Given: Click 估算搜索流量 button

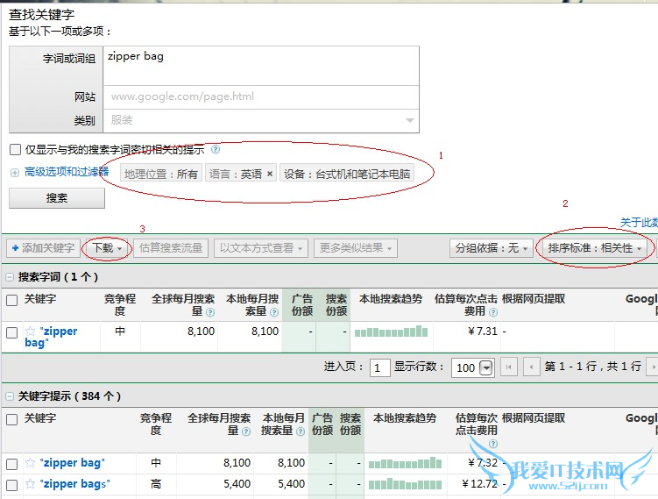Looking at the screenshot, I should [171, 248].
